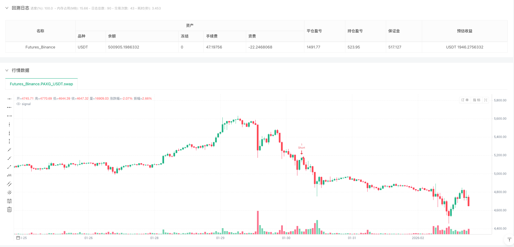Open the multi-segment line tool

pyautogui.click(x=9, y=192)
